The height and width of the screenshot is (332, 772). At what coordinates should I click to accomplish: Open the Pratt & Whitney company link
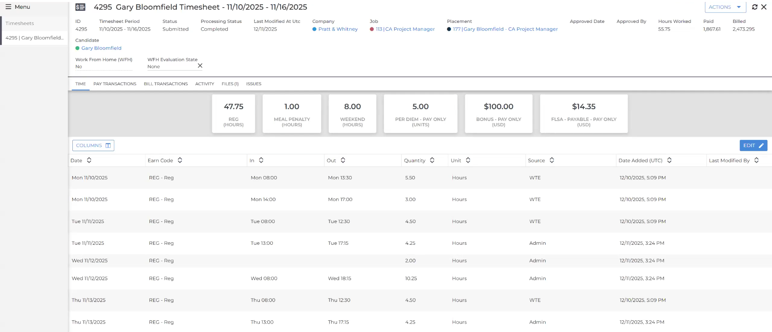[338, 29]
